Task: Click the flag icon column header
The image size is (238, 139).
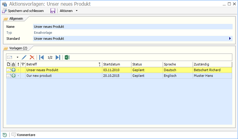Action: point(23,64)
